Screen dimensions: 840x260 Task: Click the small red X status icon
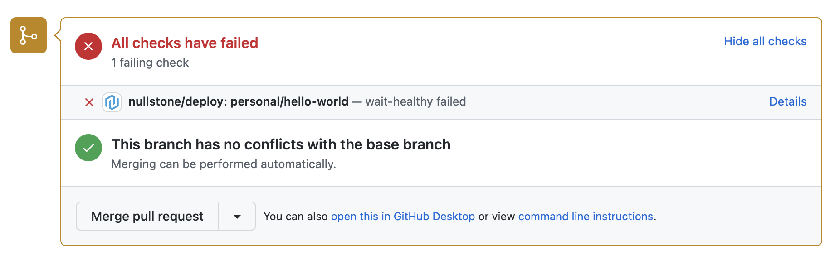(x=89, y=102)
